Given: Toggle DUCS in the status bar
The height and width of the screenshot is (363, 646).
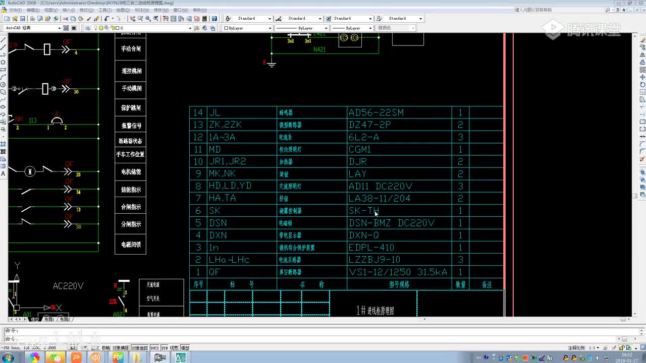Looking at the screenshot, I should click(154, 348).
